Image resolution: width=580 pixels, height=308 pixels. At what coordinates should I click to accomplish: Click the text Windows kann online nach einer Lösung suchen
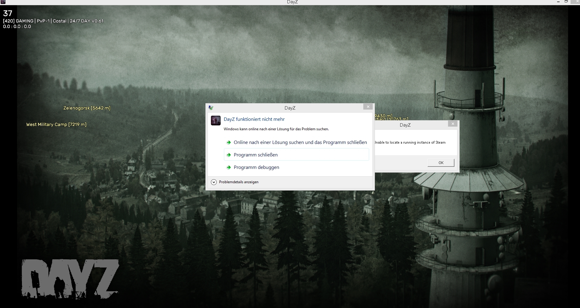click(276, 129)
